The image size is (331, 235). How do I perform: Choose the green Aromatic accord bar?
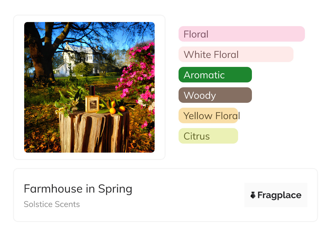(215, 75)
